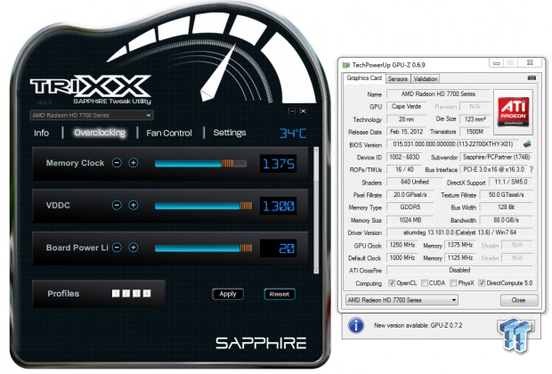Click the blue info icon in the update bar
The width and height of the screenshot is (552, 374).
[356, 325]
